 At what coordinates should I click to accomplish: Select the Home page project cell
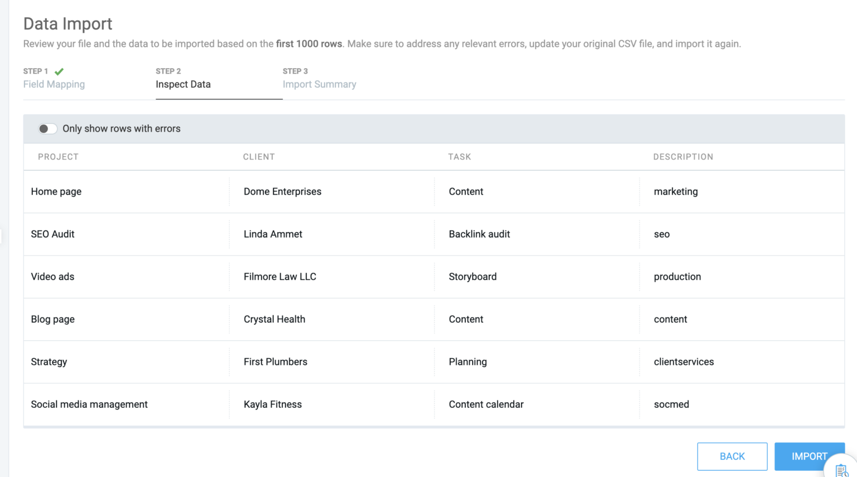(x=126, y=191)
